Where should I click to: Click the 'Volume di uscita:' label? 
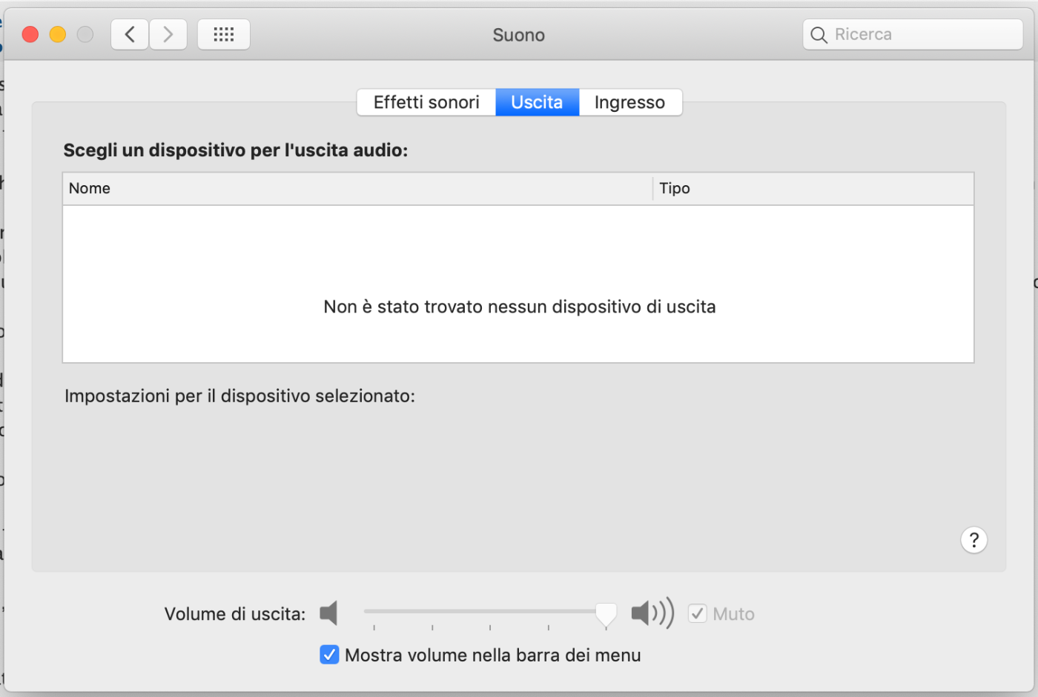(235, 614)
